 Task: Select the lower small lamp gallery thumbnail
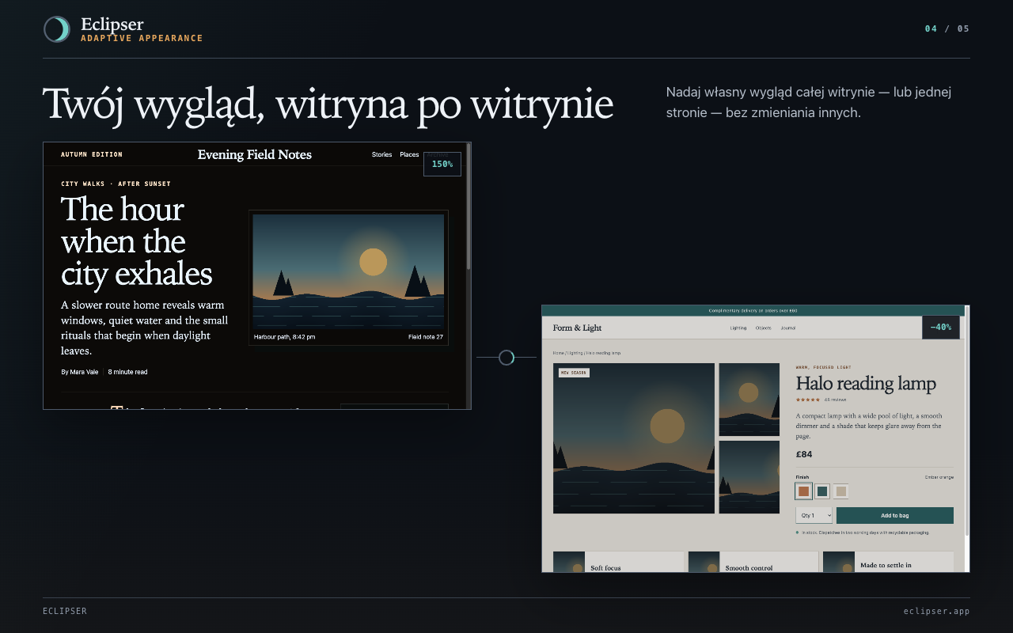click(x=749, y=477)
